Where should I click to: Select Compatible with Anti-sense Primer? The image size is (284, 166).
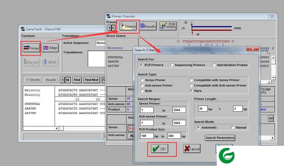point(218,85)
